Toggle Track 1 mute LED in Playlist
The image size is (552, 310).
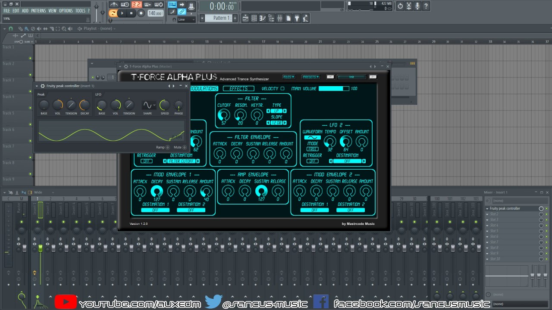pos(30,58)
